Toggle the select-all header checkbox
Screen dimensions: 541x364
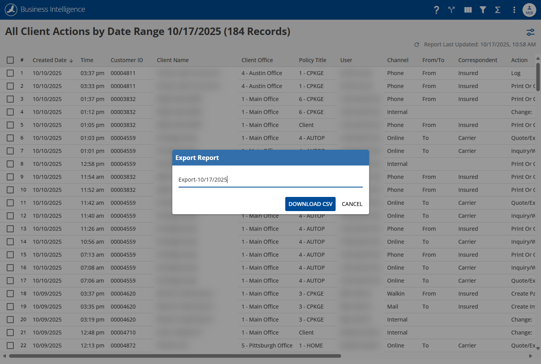coord(10,60)
